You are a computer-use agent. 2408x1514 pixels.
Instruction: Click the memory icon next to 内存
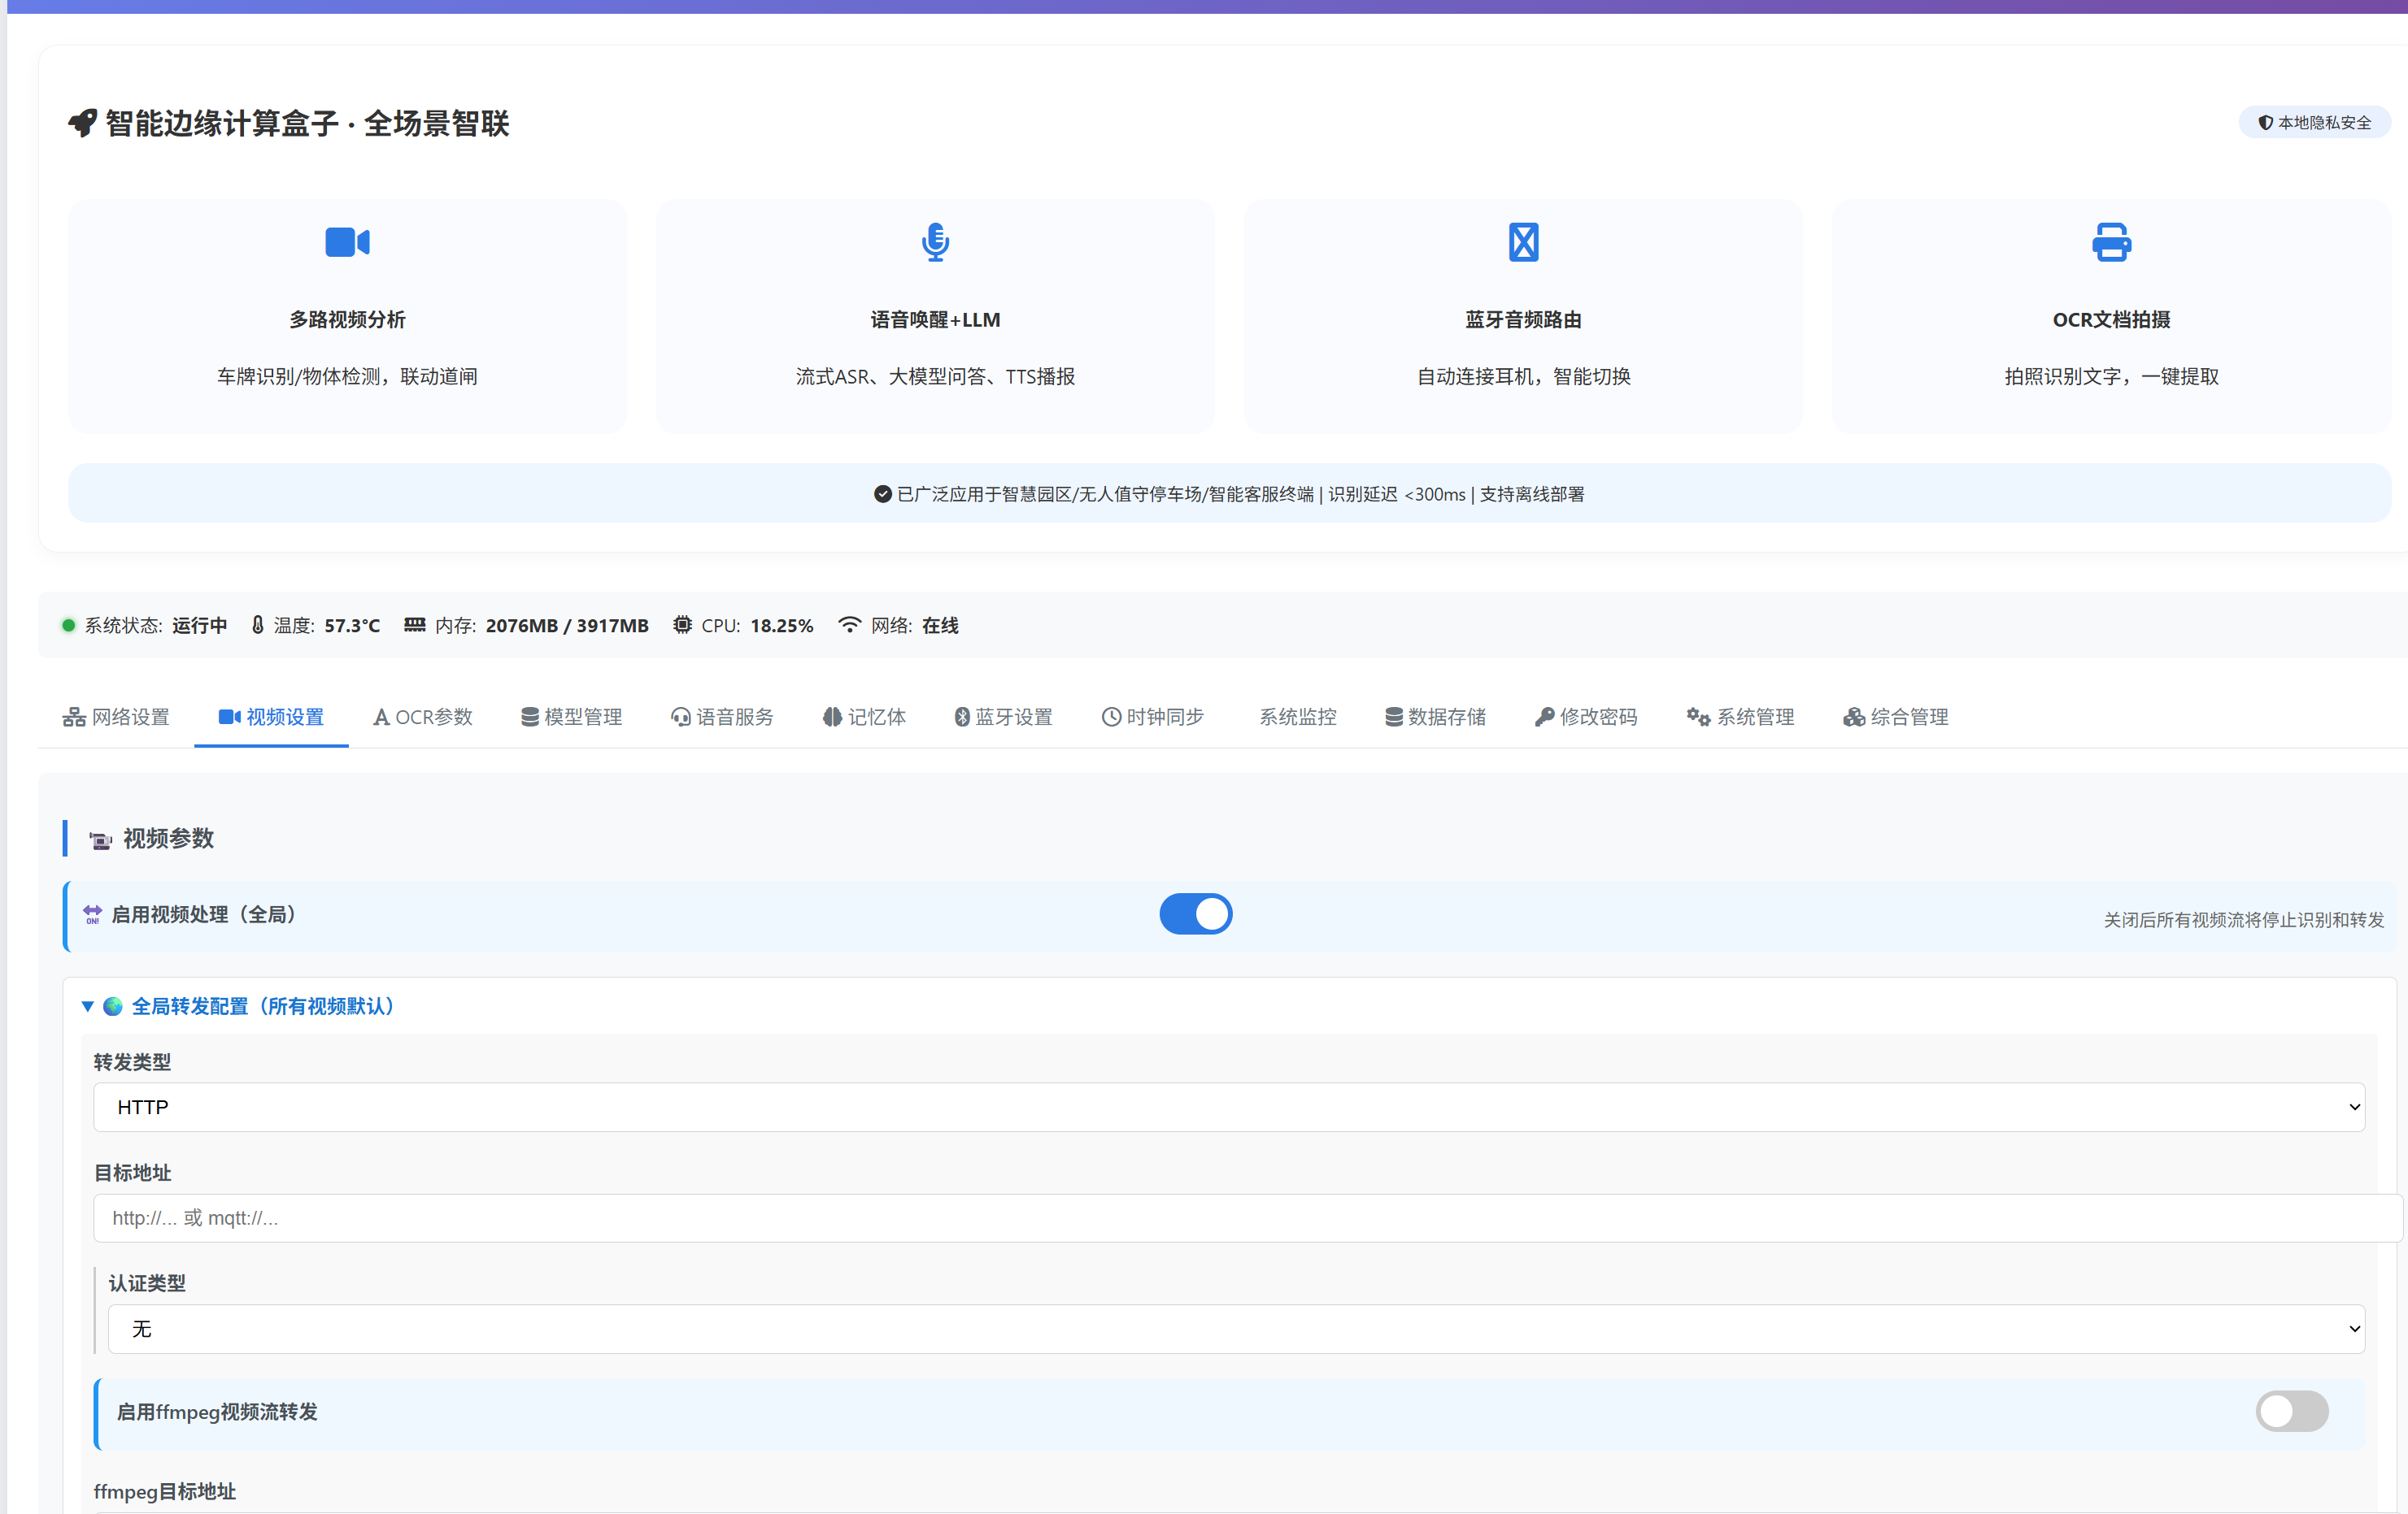tap(414, 625)
